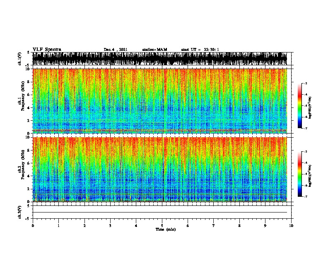Viewport: 328px width, 253px height.
Task: Click the time axis tick '1'
Action: 58,226
